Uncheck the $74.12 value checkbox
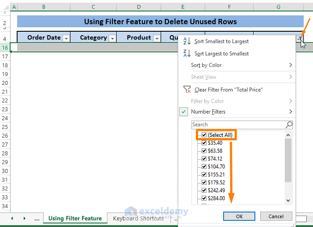The image size is (313, 227). (x=204, y=159)
